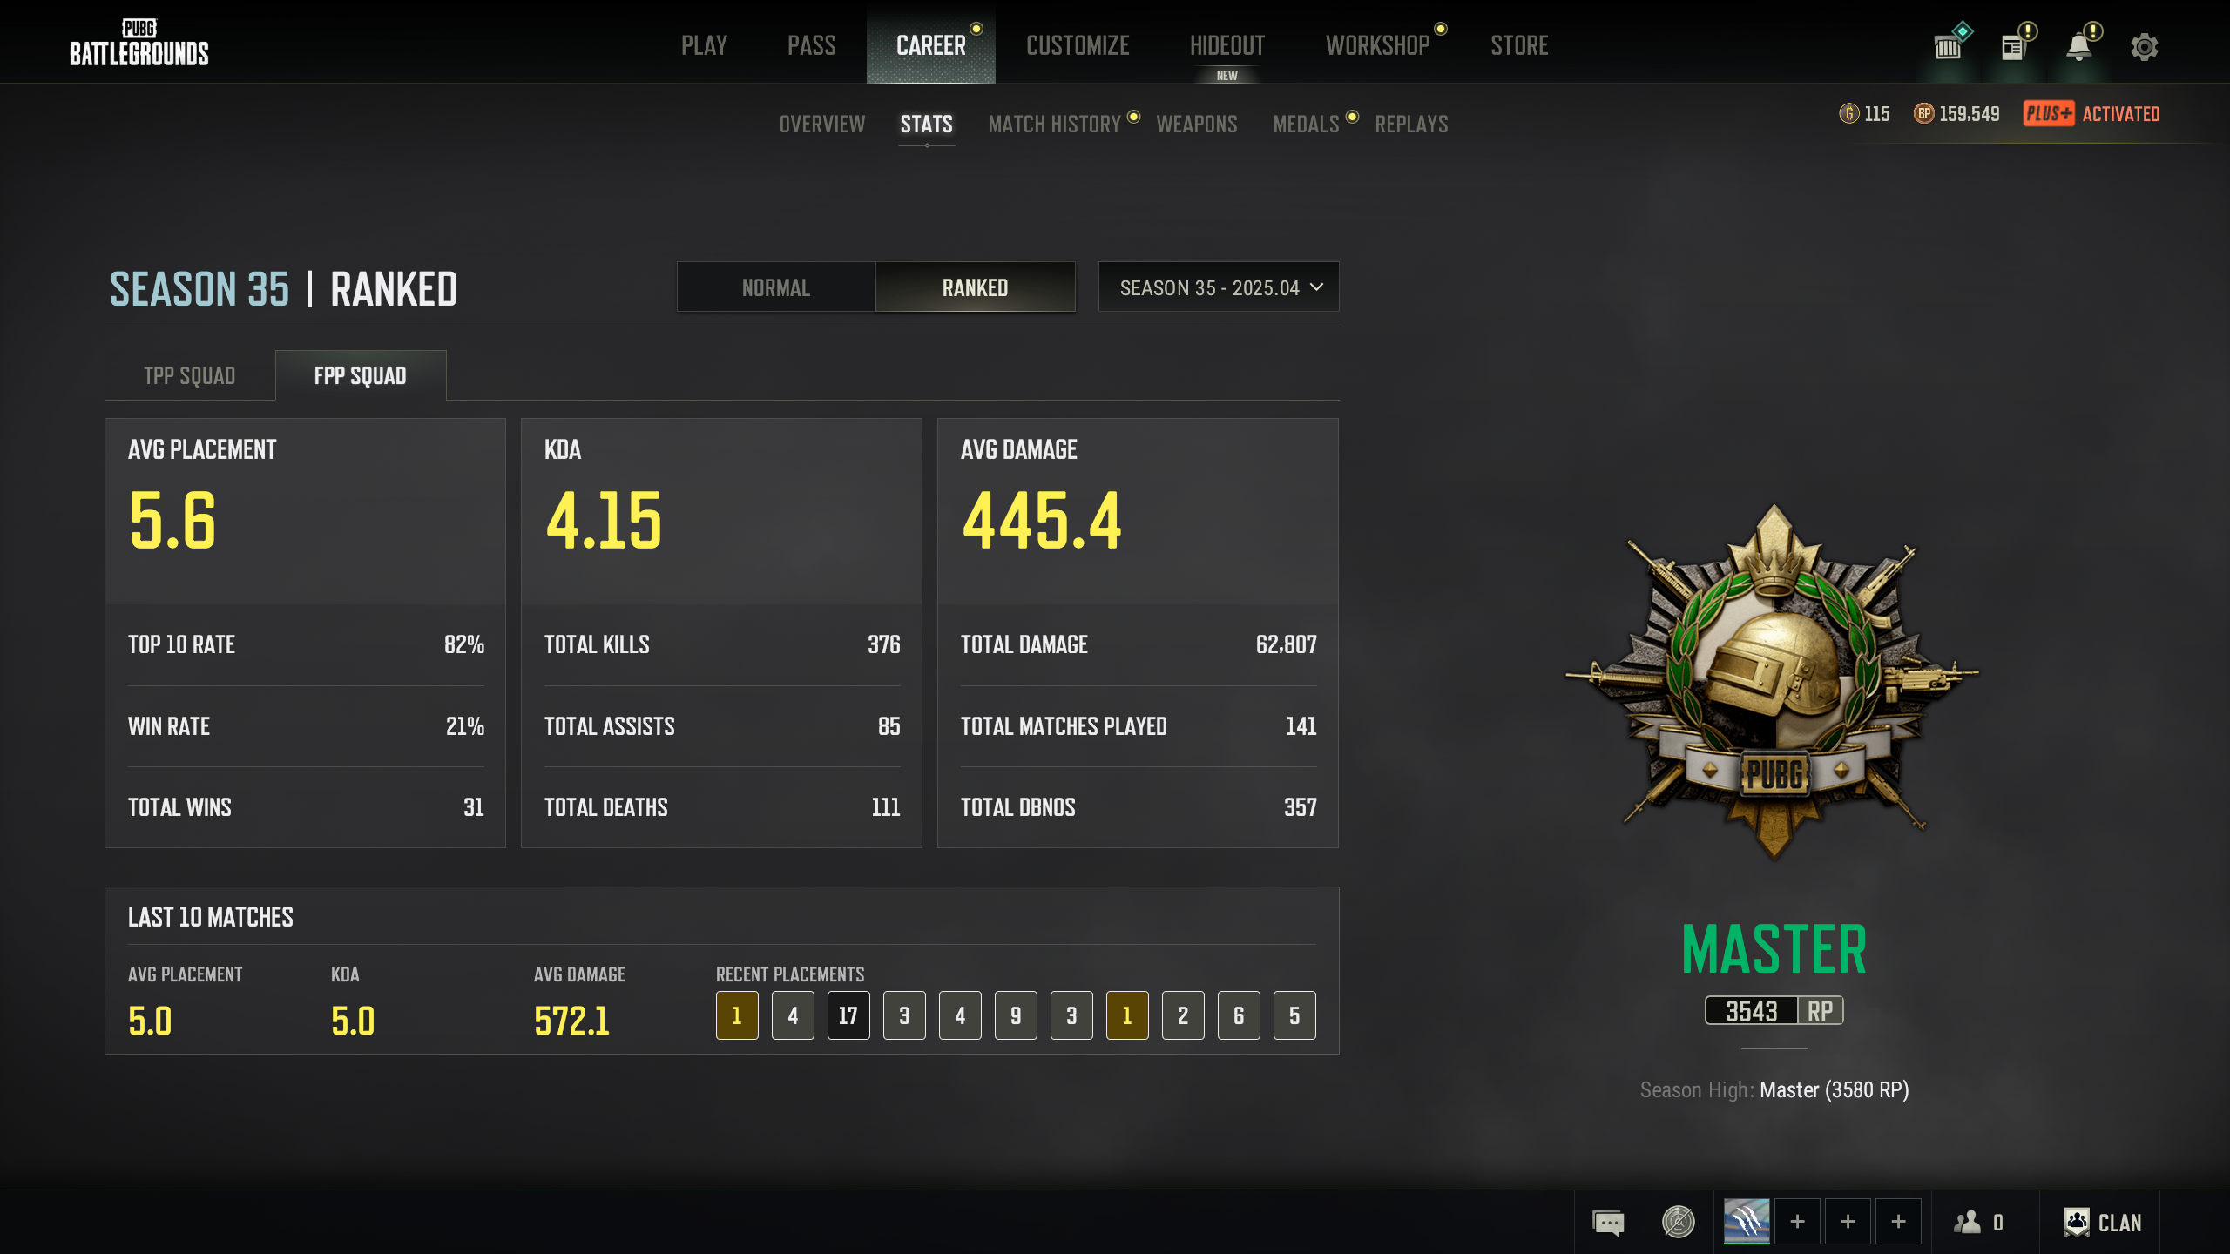Open the Pass menu
The height and width of the screenshot is (1254, 2230).
(812, 45)
